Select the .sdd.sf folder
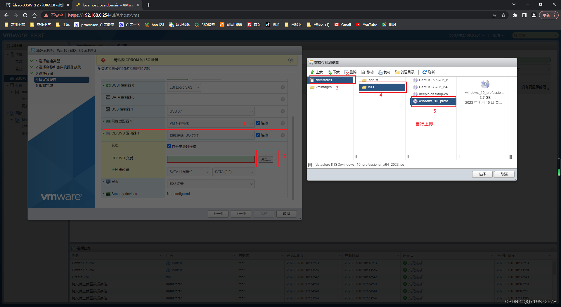 point(370,80)
